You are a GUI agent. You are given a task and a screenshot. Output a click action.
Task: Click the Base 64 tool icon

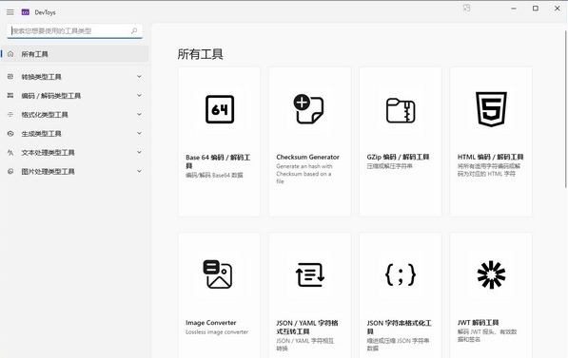point(220,109)
